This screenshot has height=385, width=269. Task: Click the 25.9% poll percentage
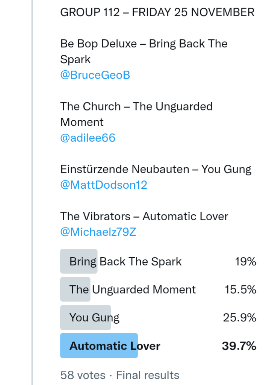coord(240,318)
